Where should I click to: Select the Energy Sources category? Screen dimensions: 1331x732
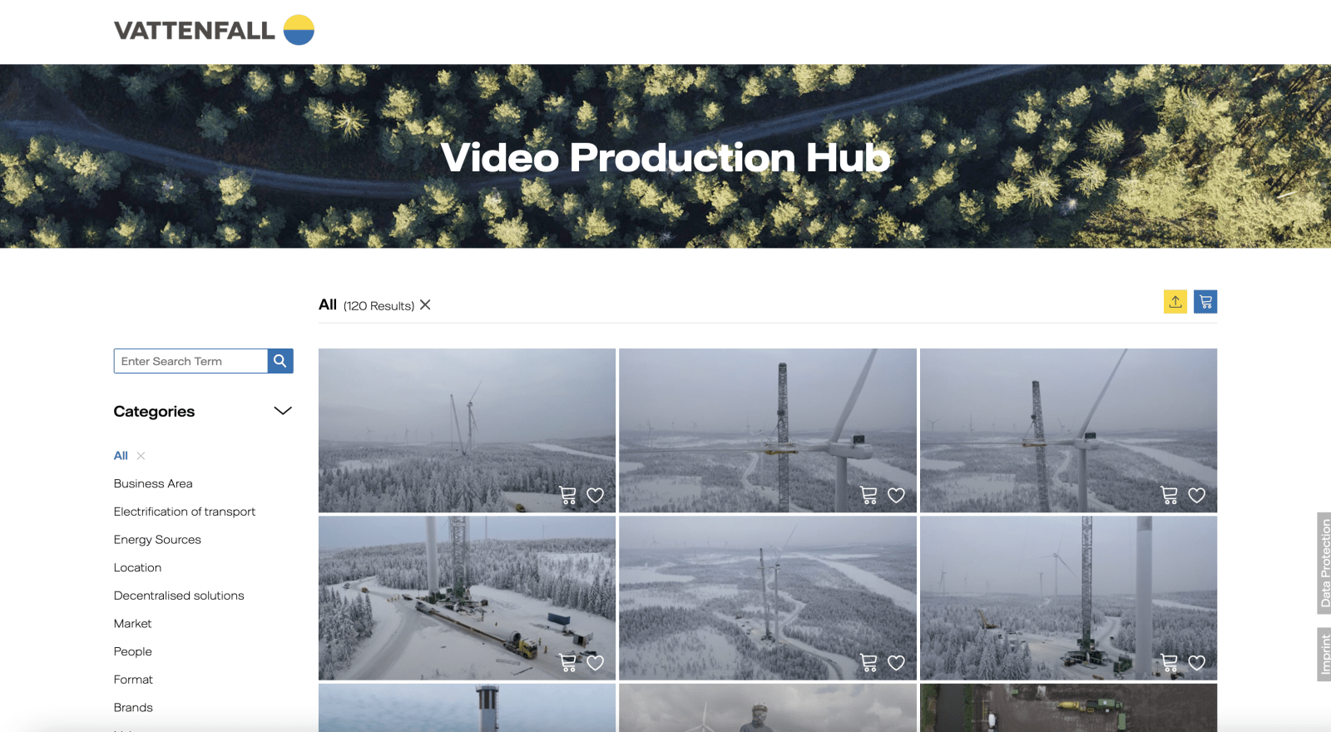pos(157,540)
